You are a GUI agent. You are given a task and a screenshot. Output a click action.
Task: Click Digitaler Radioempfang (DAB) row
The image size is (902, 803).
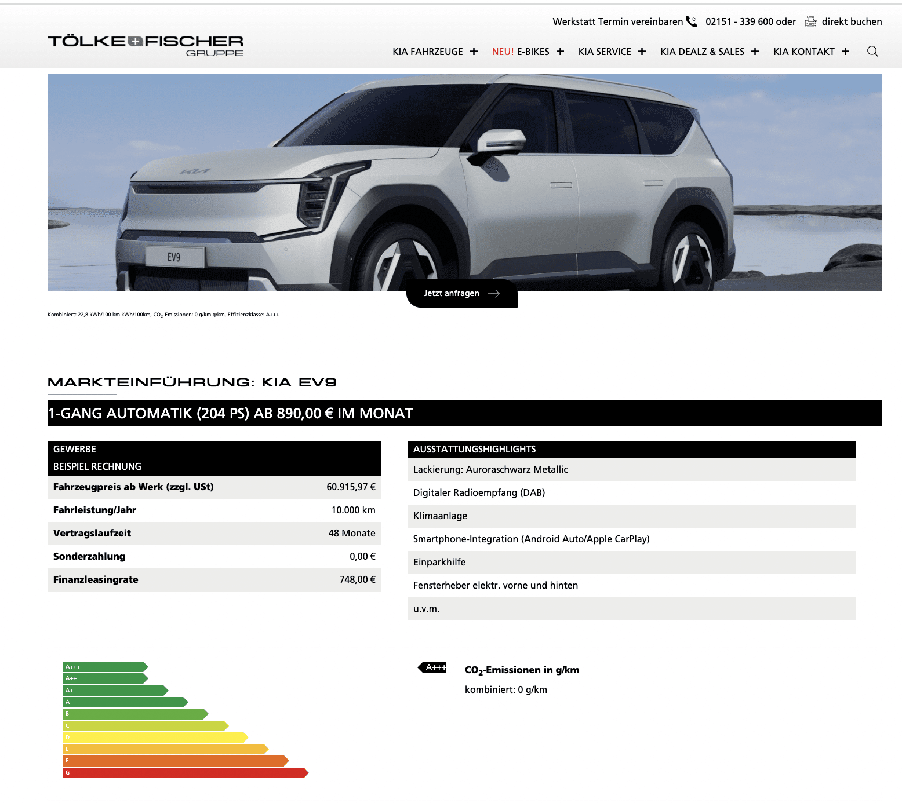(x=632, y=493)
